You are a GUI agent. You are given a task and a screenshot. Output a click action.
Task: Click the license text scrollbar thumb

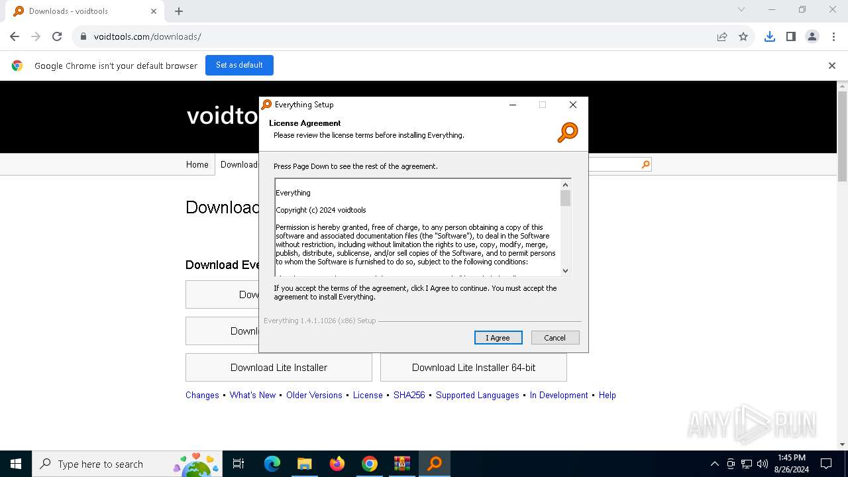(565, 198)
